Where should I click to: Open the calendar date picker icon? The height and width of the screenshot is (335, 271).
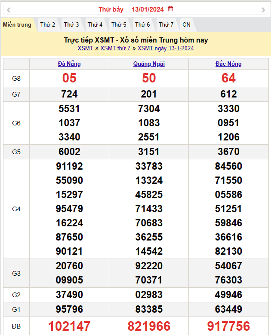pos(170,9)
